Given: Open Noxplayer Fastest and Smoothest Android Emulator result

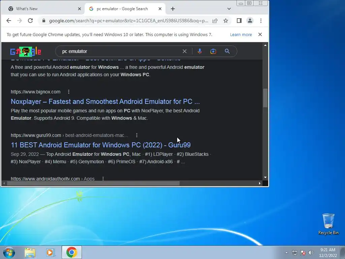Looking at the screenshot, I should (105, 102).
